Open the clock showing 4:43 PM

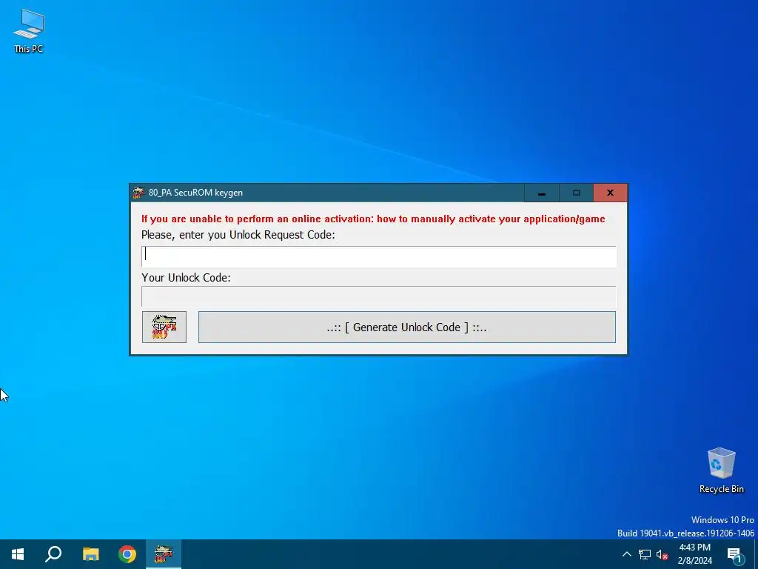pyautogui.click(x=694, y=554)
